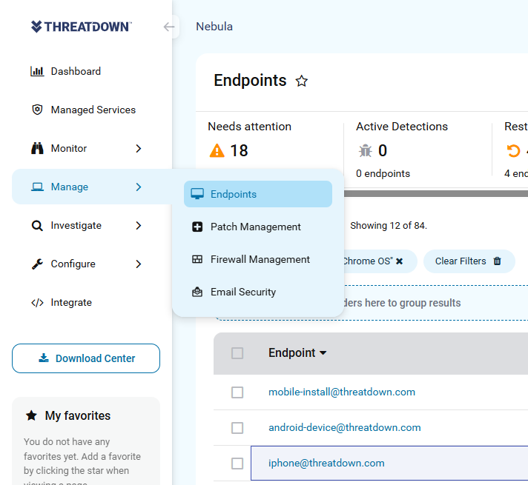
Task: Expand the Manage submenu chevron
Action: click(139, 187)
